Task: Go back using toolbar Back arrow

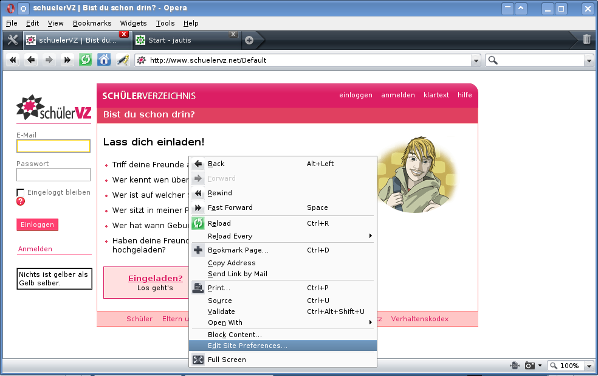Action: (x=31, y=60)
